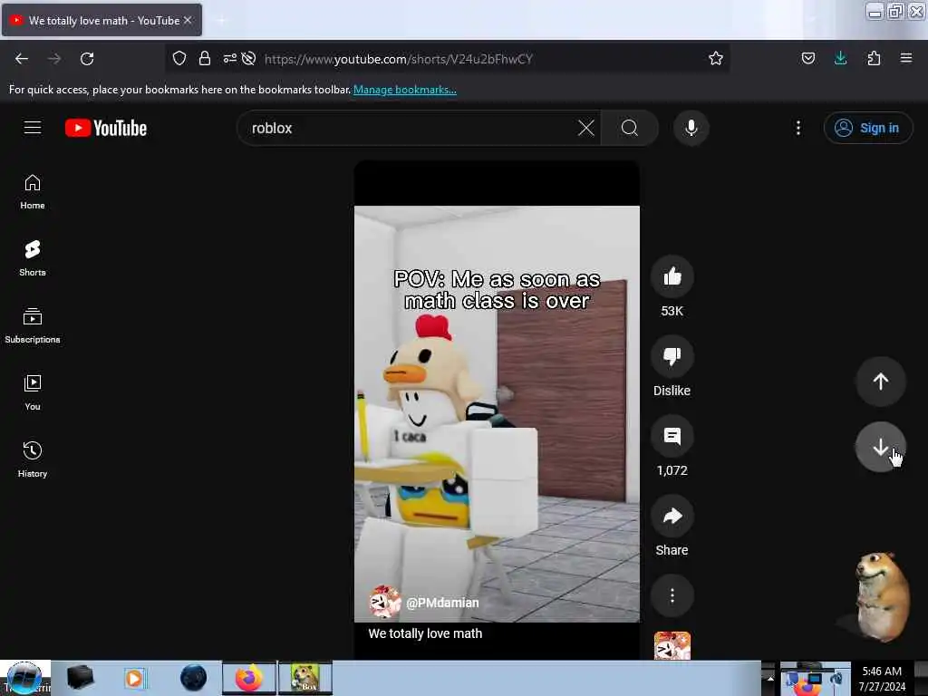Open site permissions icon in address bar
This screenshot has height=696, width=928.
click(x=229, y=58)
